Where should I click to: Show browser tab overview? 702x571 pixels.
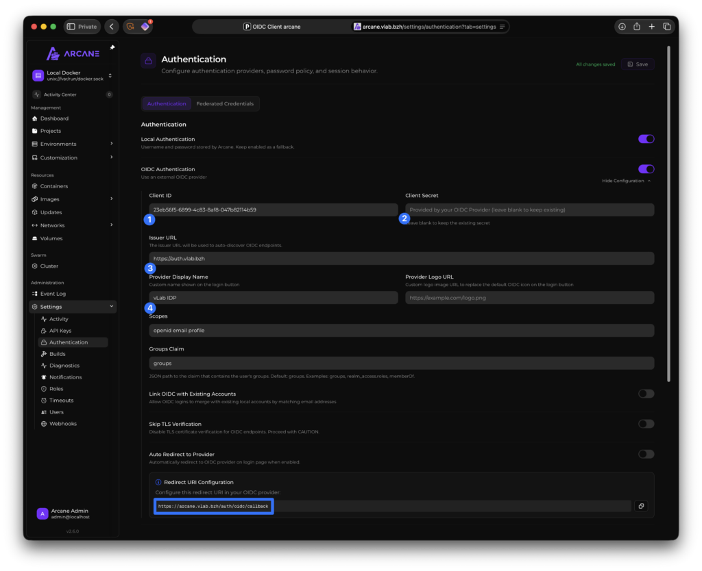pos(666,27)
